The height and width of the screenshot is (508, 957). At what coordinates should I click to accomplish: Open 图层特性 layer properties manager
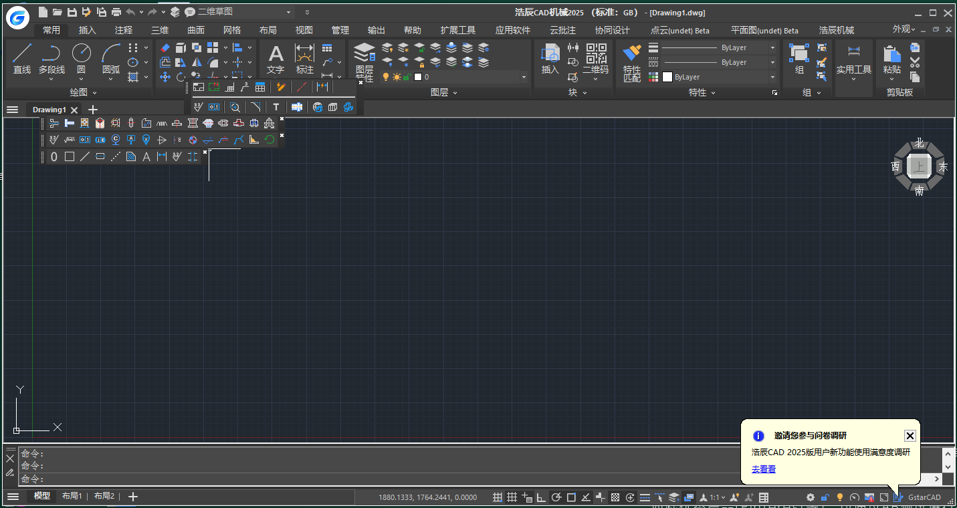364,61
